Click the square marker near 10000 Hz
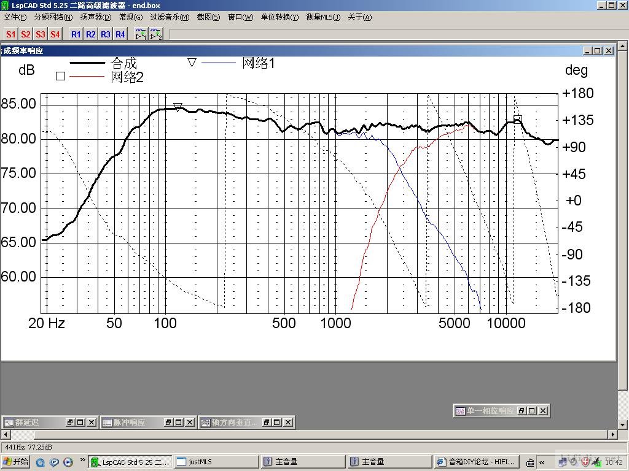 (518, 120)
